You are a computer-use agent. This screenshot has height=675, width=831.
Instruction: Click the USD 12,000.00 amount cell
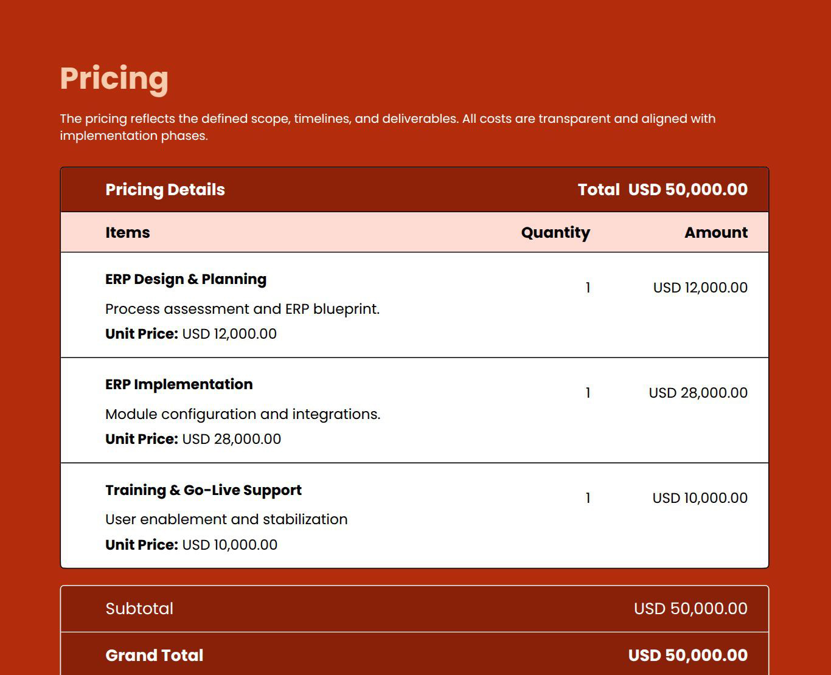[700, 288]
